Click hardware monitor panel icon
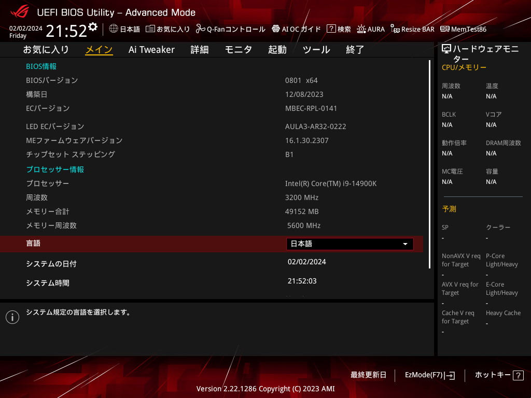 pos(446,49)
